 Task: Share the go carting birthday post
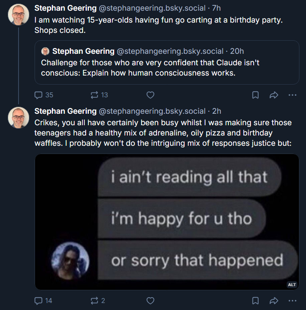point(274,95)
